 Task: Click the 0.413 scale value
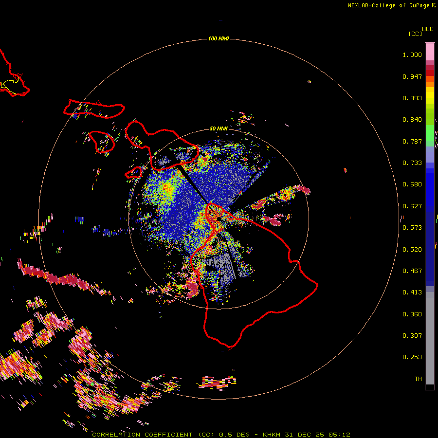pos(412,292)
